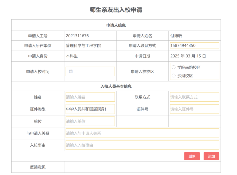The width and height of the screenshot is (237, 175).
Task: Click the applicant ID 2021311676
Action: tap(77, 36)
